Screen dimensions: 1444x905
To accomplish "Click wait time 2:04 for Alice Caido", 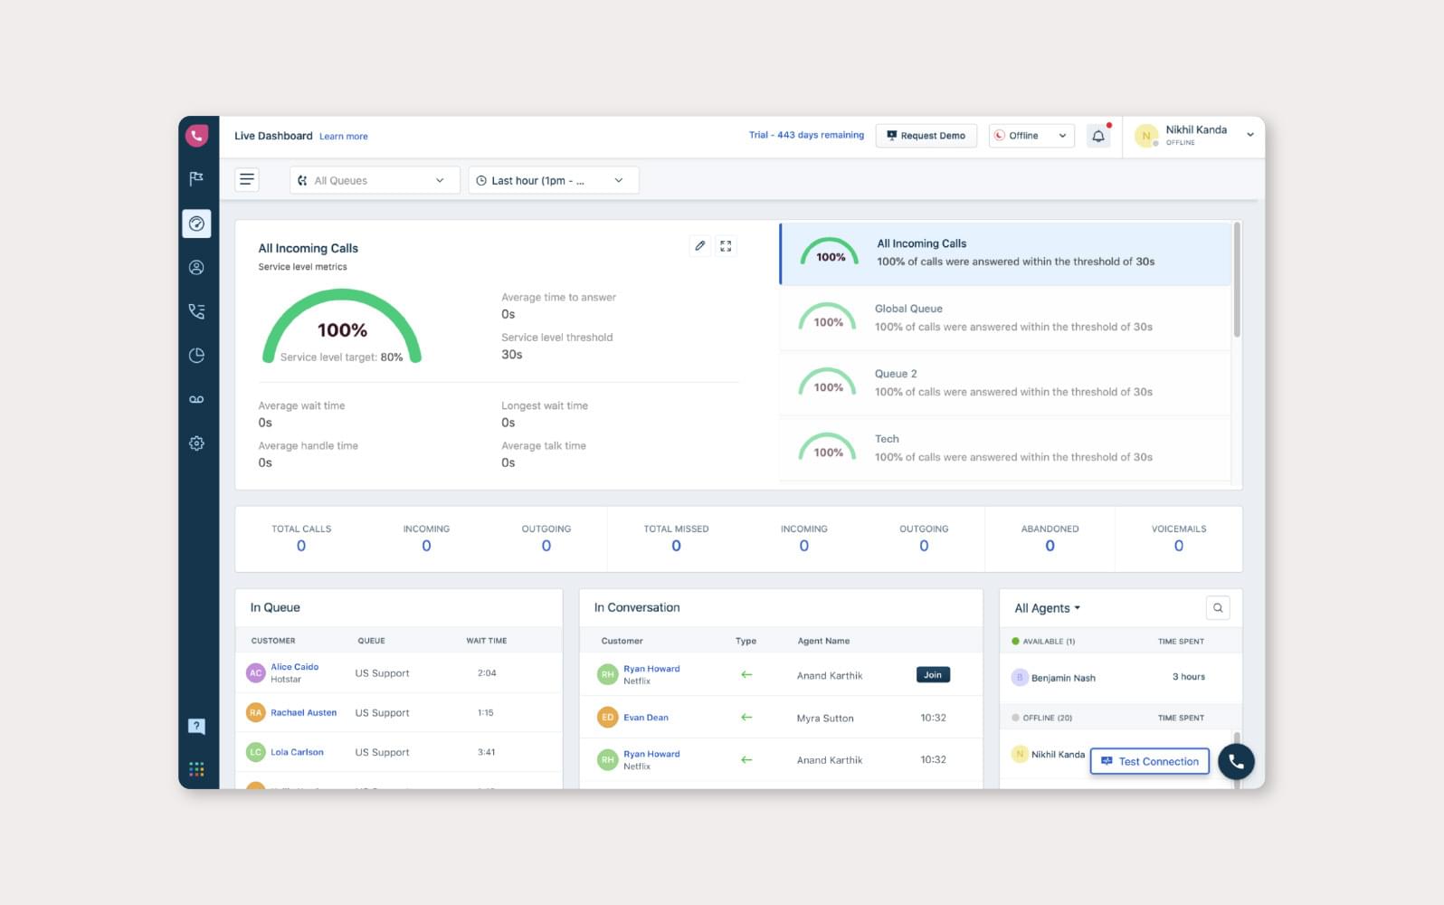I will tap(487, 673).
